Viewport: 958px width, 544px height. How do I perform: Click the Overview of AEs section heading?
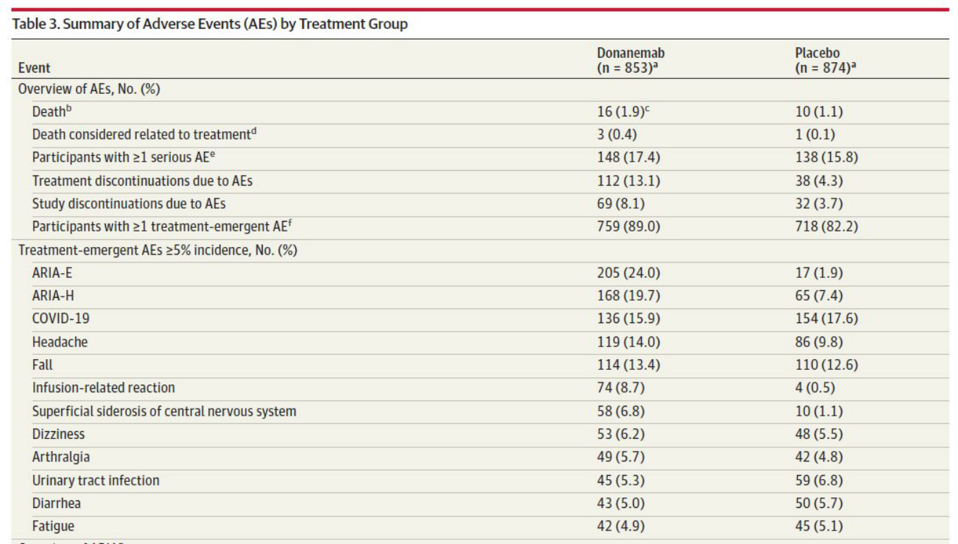point(92,89)
